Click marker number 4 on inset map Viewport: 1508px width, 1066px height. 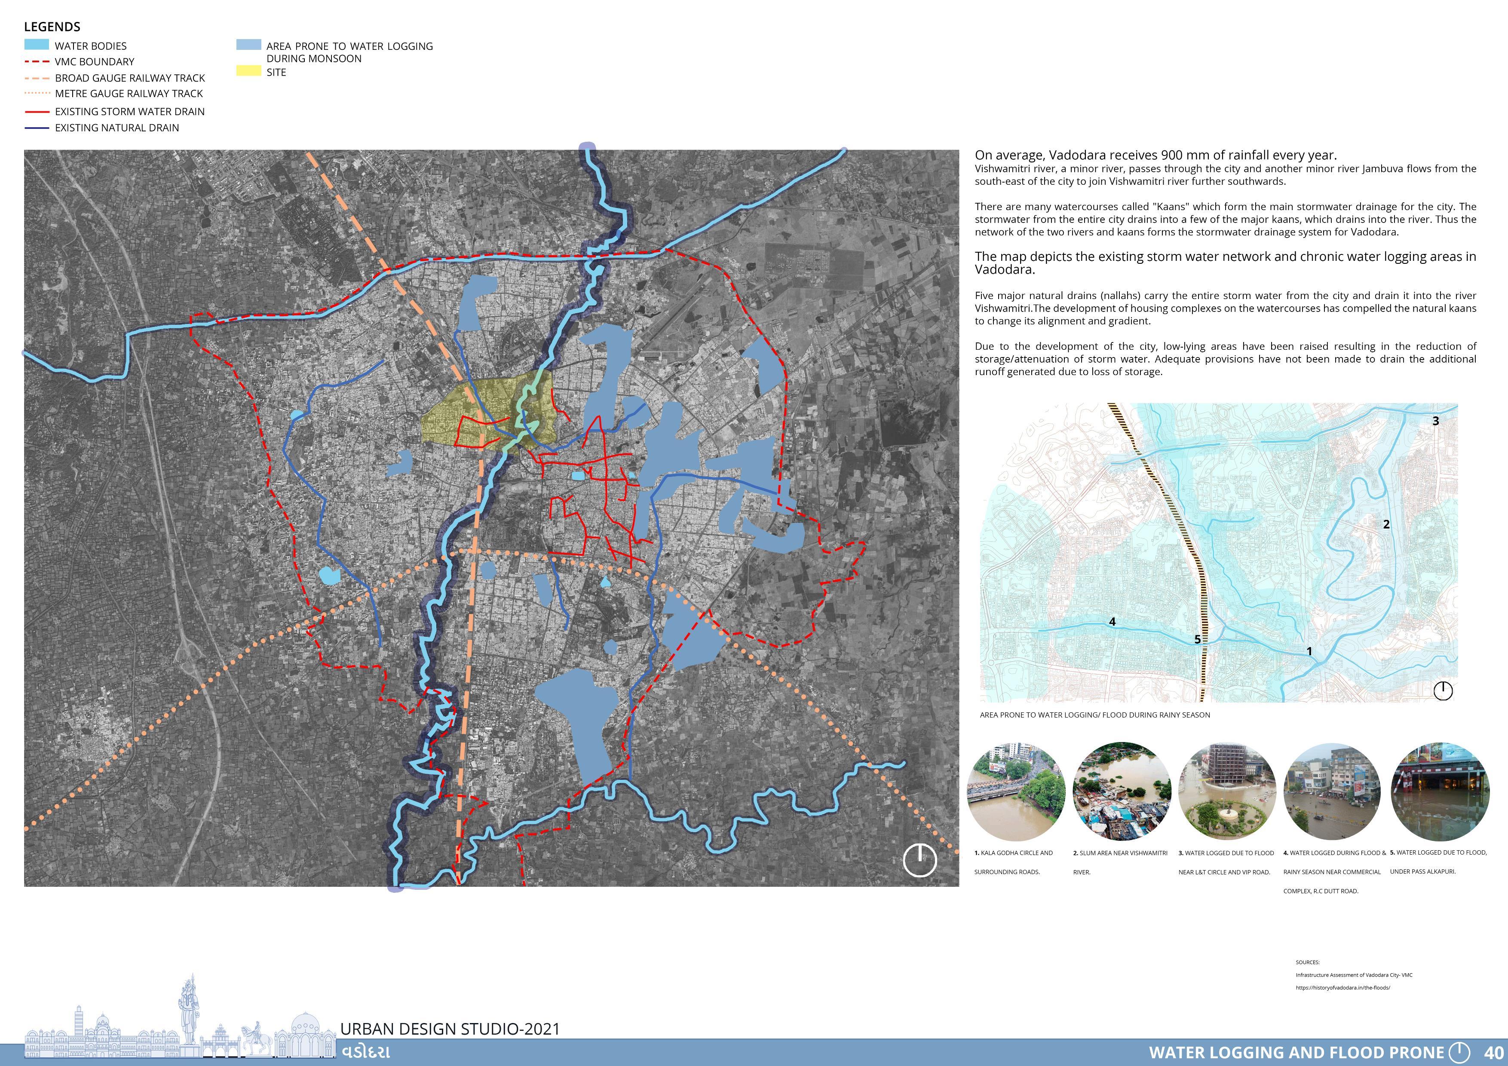pos(1112,622)
